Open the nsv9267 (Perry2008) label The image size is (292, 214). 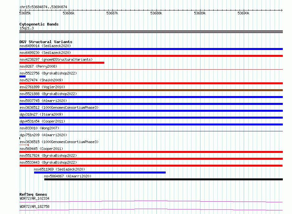[38, 66]
